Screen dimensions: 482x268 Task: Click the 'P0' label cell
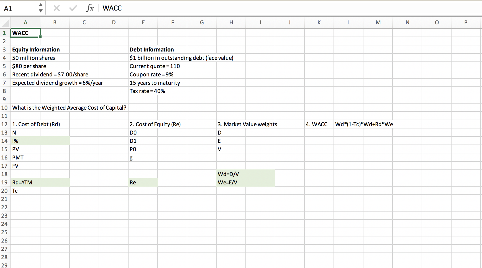tap(143, 149)
